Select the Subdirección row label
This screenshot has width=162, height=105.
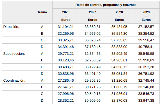pyautogui.click(x=14, y=54)
